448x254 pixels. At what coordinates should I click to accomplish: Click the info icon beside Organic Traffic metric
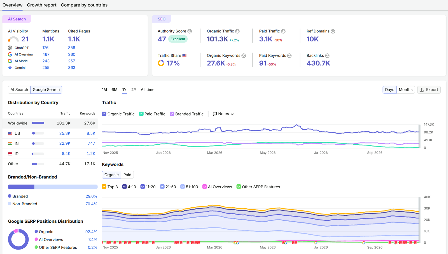tap(237, 31)
